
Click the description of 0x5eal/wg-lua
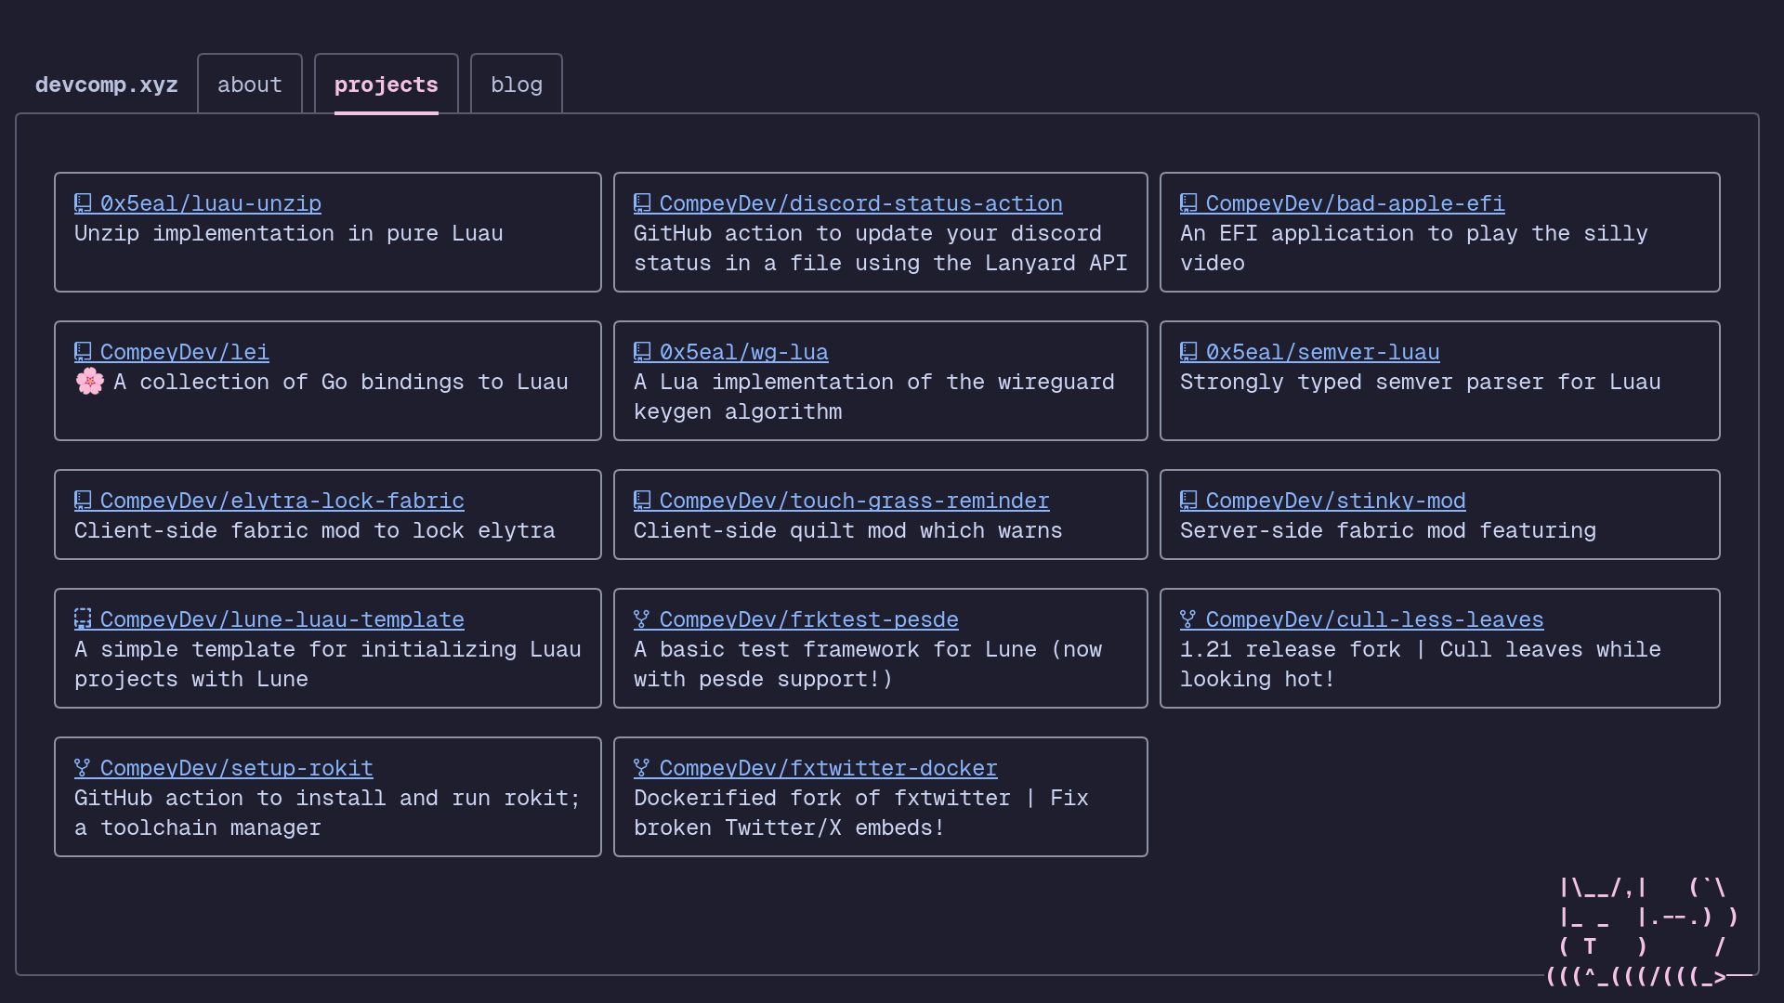click(x=874, y=397)
